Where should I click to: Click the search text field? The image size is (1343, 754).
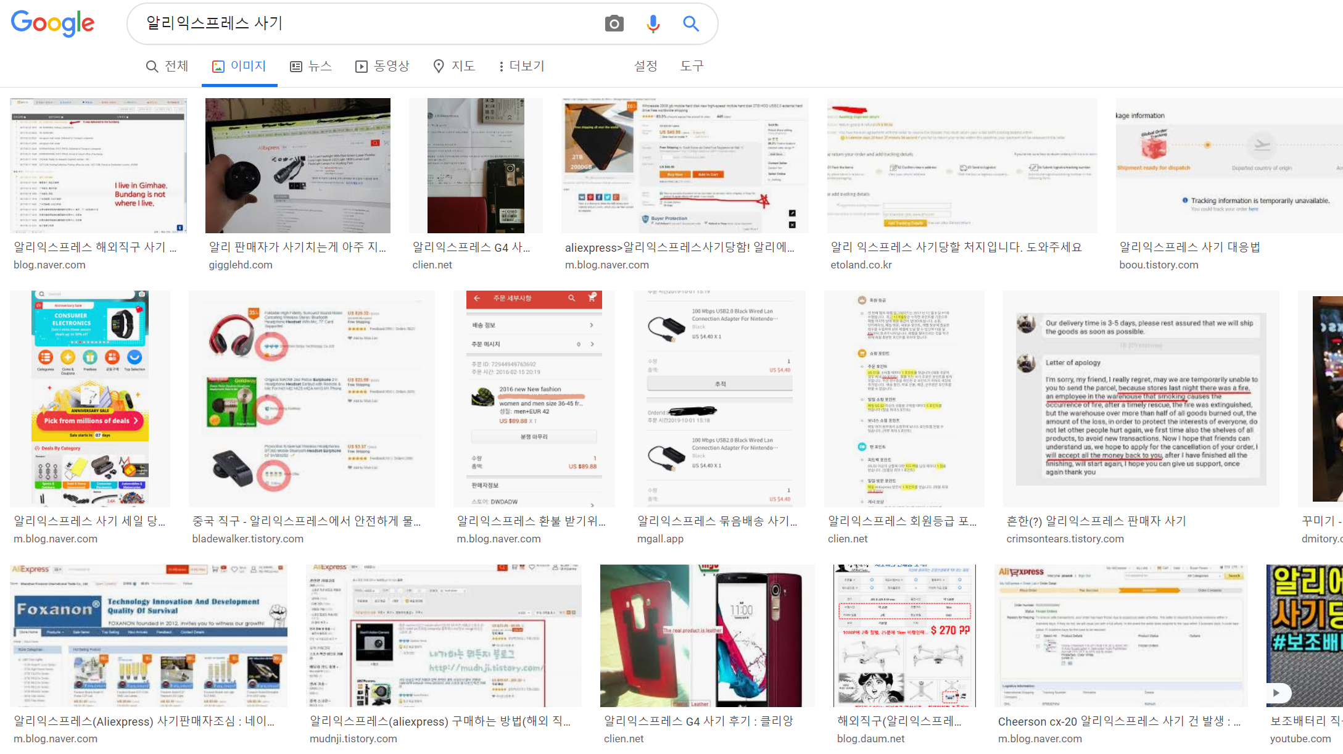pyautogui.click(x=370, y=23)
